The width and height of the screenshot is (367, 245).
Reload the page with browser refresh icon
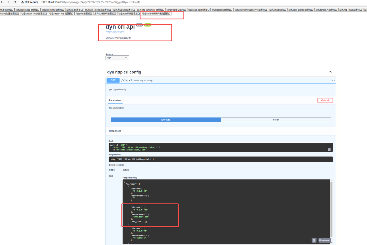pyautogui.click(x=15, y=2)
